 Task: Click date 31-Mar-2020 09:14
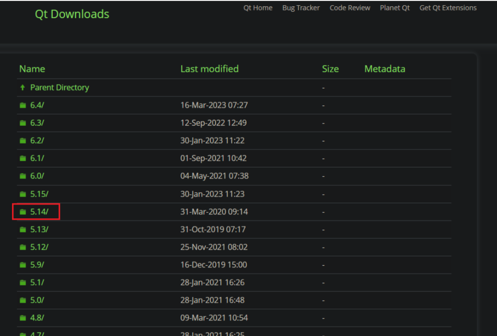click(x=214, y=212)
